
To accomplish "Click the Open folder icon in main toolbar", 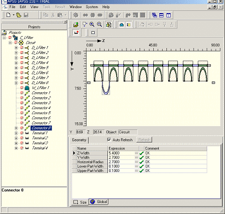I will [19, 15].
